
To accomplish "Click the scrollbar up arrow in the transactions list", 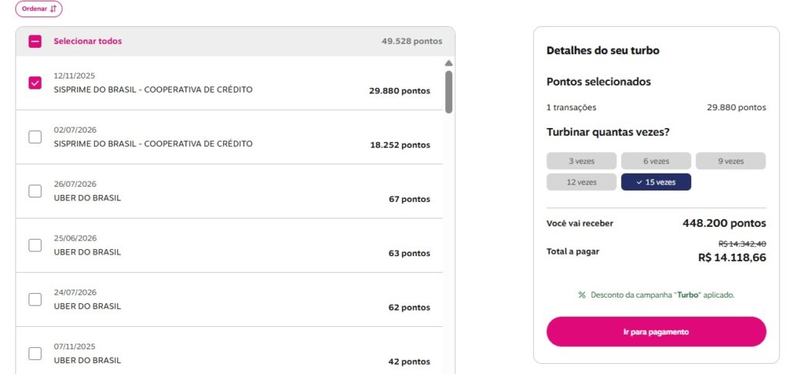I will tap(448, 63).
